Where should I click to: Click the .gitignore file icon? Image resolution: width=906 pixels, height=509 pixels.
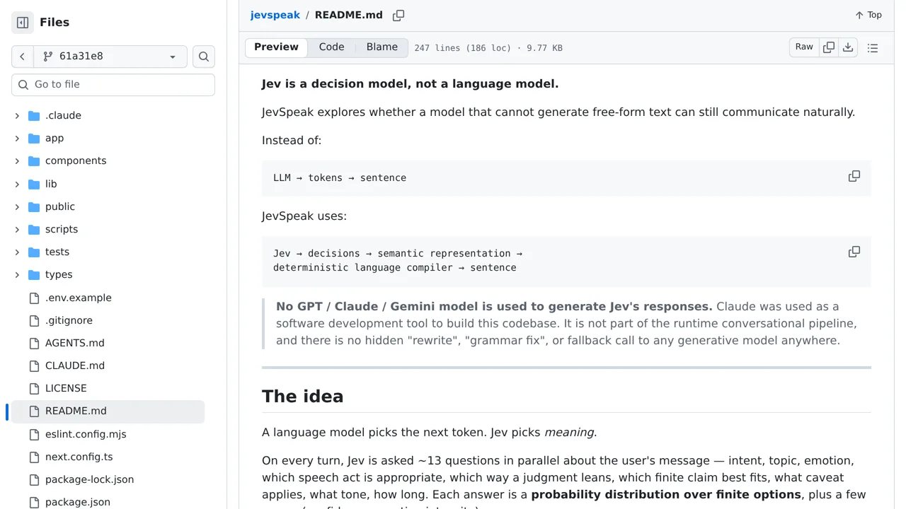34,320
